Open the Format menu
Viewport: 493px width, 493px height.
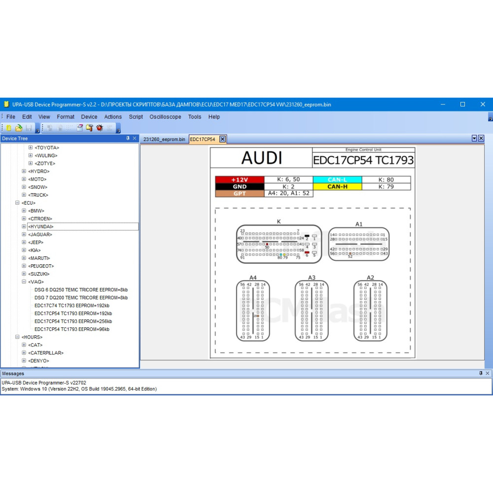pos(66,117)
